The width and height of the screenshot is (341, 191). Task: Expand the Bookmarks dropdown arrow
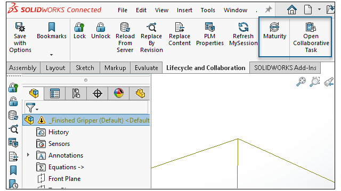51,55
